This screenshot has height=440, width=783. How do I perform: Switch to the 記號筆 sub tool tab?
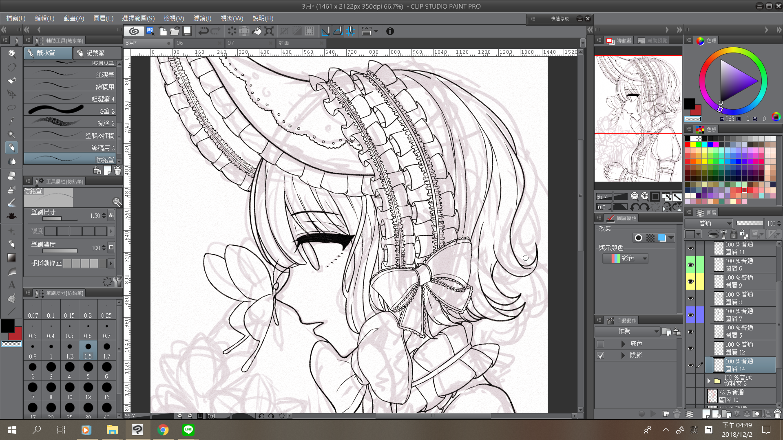click(97, 53)
